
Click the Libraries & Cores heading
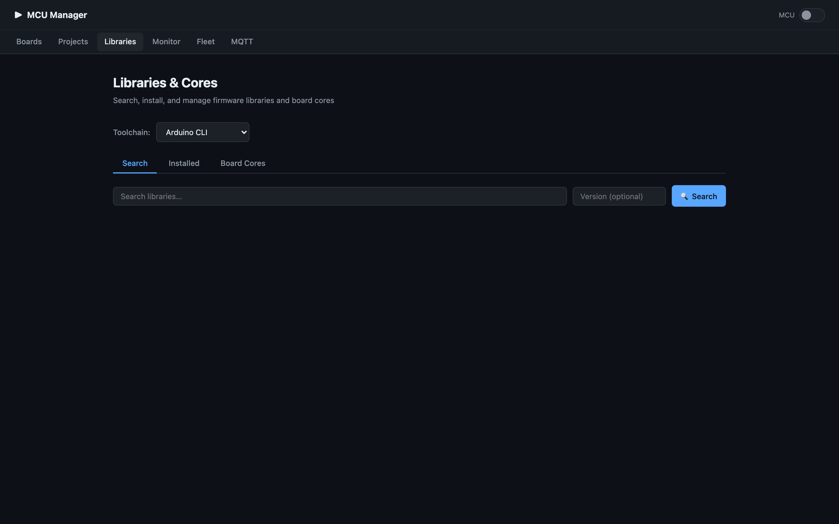pos(165,83)
